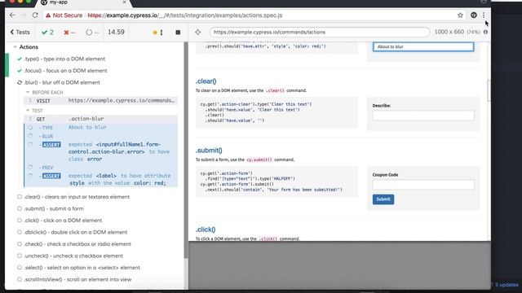Collapse the Actions test suite
This screenshot has height=293, width=522.
[x=15, y=47]
